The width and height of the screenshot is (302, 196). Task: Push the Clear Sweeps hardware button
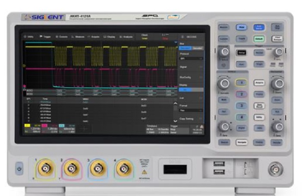click(x=277, y=39)
